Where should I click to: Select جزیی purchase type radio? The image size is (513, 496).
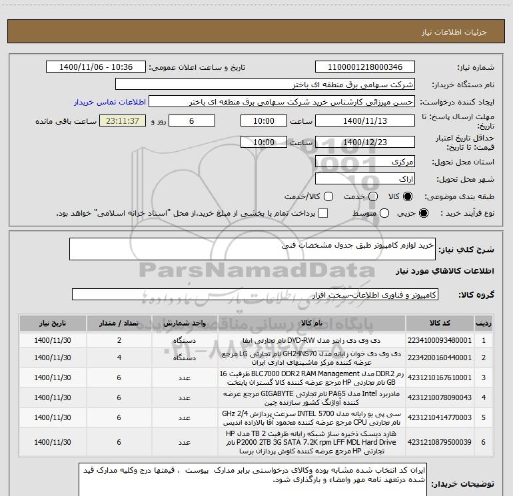(x=423, y=214)
